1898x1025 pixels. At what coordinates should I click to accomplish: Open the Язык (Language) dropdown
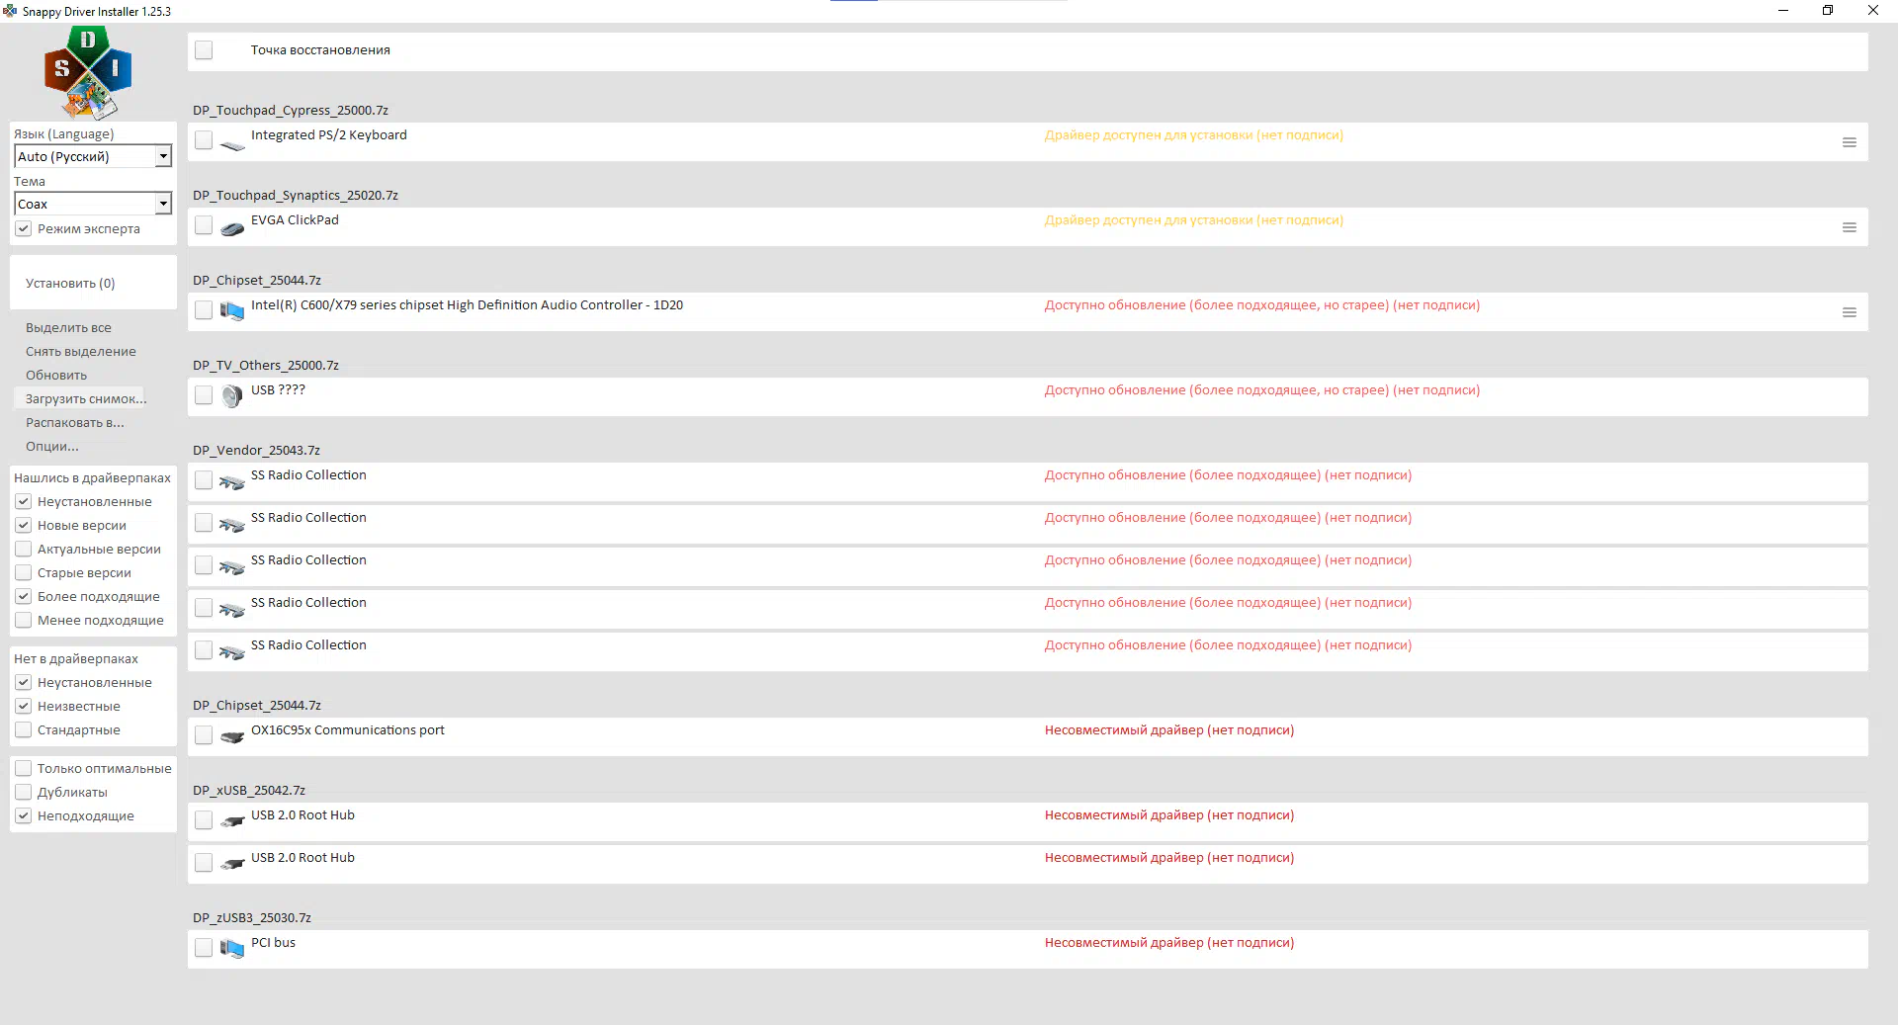coord(93,156)
